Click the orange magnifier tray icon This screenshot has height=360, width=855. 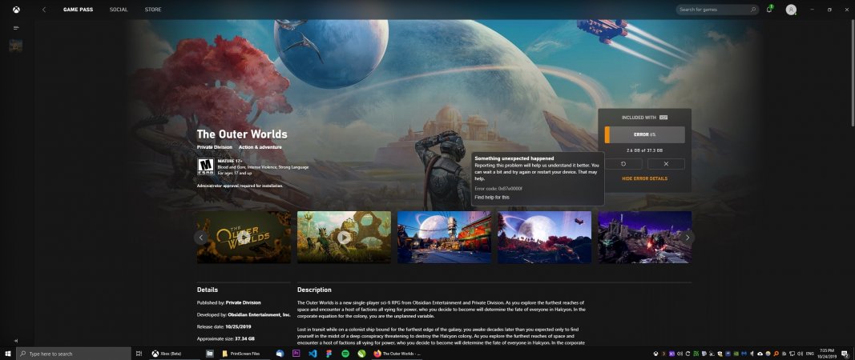click(x=776, y=354)
